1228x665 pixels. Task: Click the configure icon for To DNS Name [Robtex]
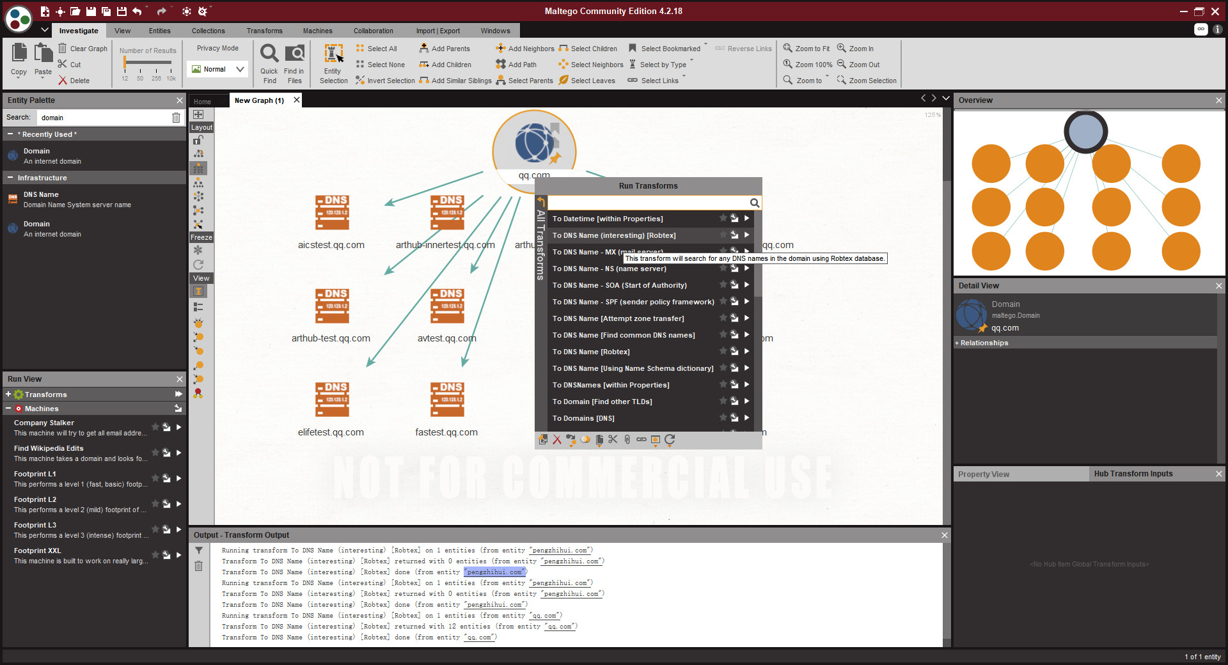pos(735,352)
